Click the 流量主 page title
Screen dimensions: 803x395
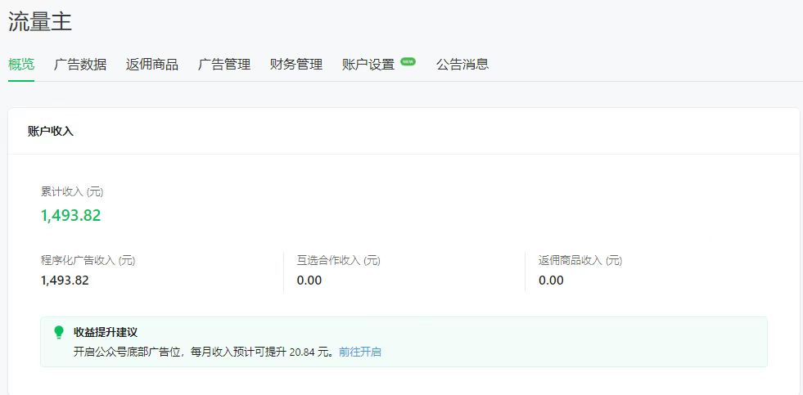coord(40,22)
